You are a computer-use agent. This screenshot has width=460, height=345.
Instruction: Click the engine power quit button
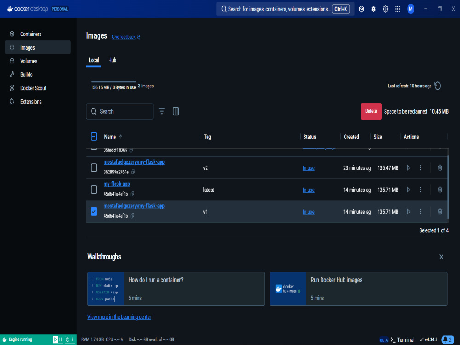point(67,339)
